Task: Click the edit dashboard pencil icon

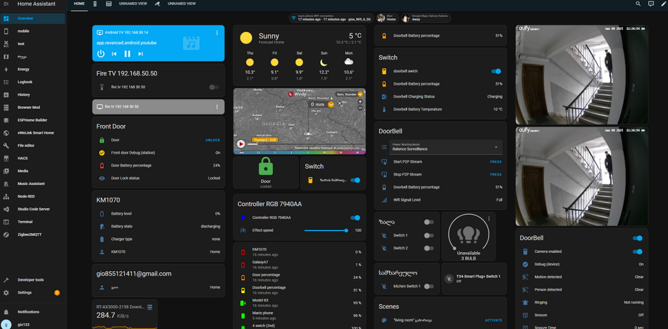Action: [x=663, y=3]
